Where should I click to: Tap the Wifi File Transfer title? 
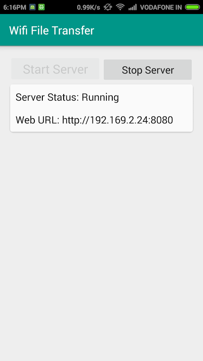point(52,30)
